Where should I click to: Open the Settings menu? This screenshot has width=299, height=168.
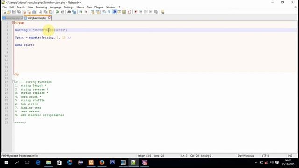pyautogui.click(x=69, y=7)
